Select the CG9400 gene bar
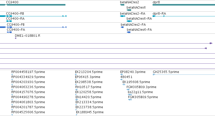Image resolution: width=215 pixels, height=116 pixels. click(x=33, y=5)
